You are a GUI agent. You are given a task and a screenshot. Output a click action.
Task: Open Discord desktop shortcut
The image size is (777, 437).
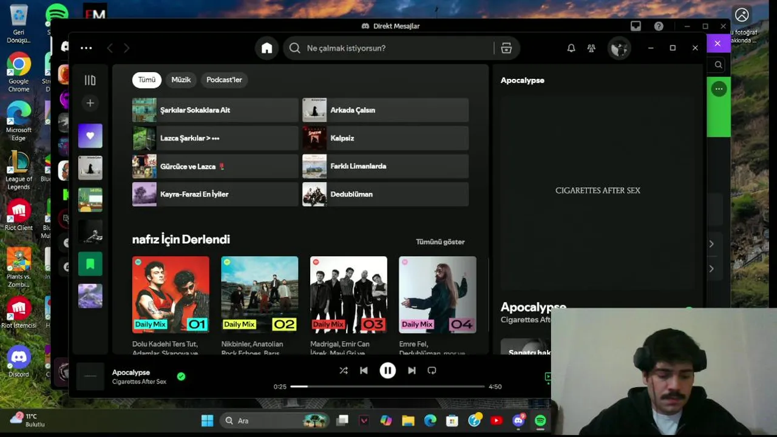point(19,362)
